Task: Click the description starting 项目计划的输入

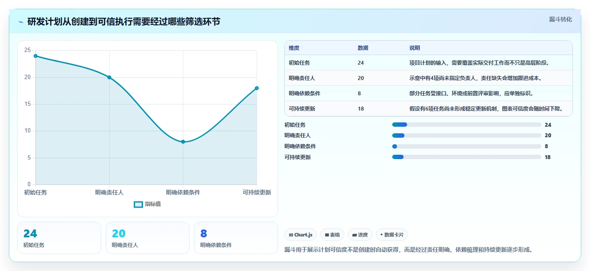Action: 479,63
